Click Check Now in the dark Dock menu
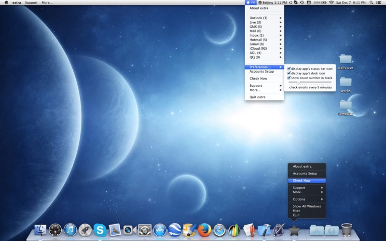This screenshot has width=386, height=241. coord(307,180)
